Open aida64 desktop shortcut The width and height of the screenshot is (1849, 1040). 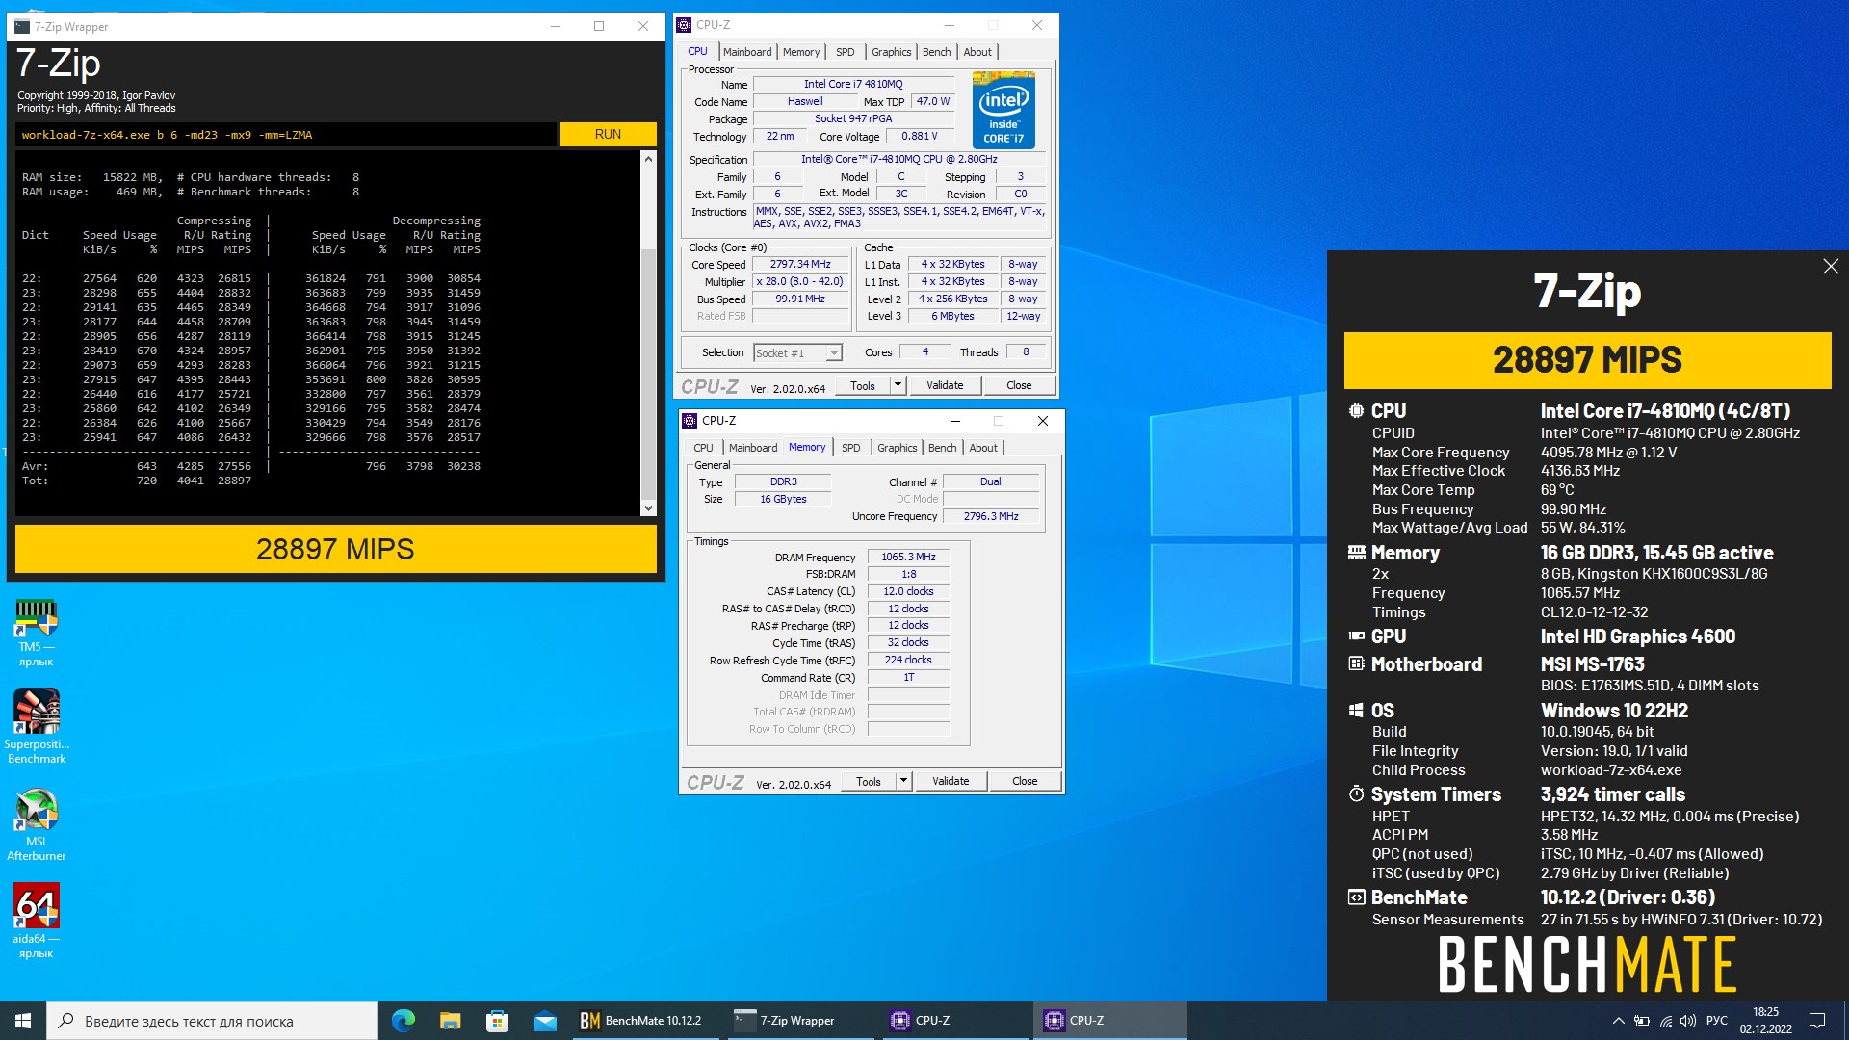[37, 921]
